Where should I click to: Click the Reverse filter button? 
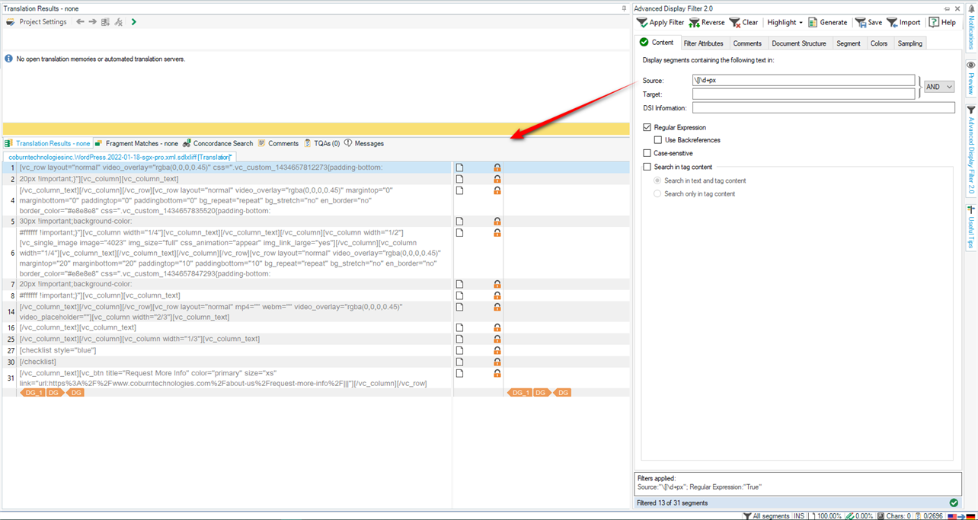[x=707, y=22]
